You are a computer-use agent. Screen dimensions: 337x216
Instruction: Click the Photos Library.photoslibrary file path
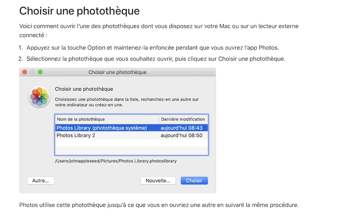(116, 161)
